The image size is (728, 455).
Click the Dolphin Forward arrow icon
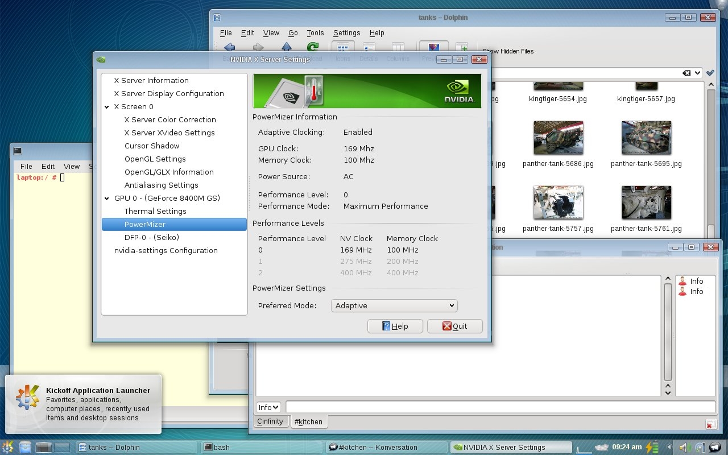[258, 47]
